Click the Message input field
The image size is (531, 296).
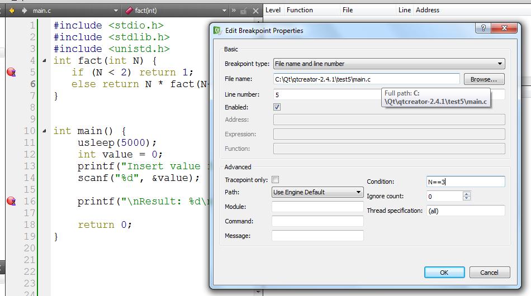coord(317,236)
